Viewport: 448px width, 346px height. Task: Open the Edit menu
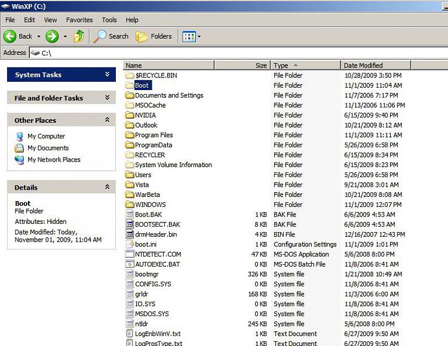pyautogui.click(x=29, y=20)
